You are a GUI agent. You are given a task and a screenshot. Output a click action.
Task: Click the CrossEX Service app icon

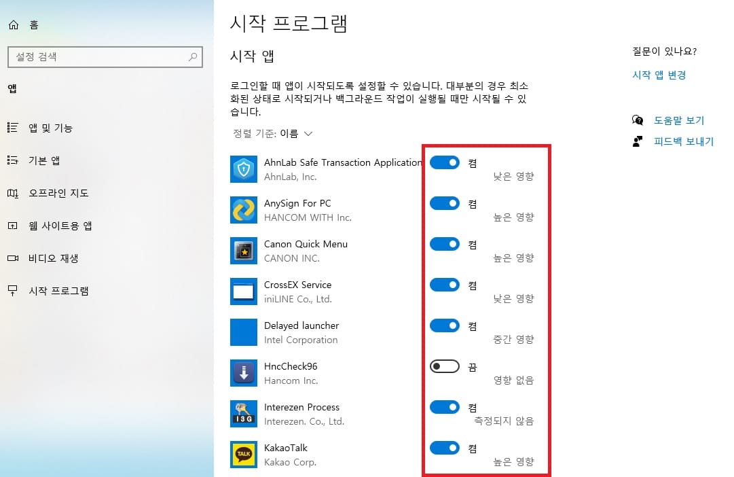tap(243, 291)
